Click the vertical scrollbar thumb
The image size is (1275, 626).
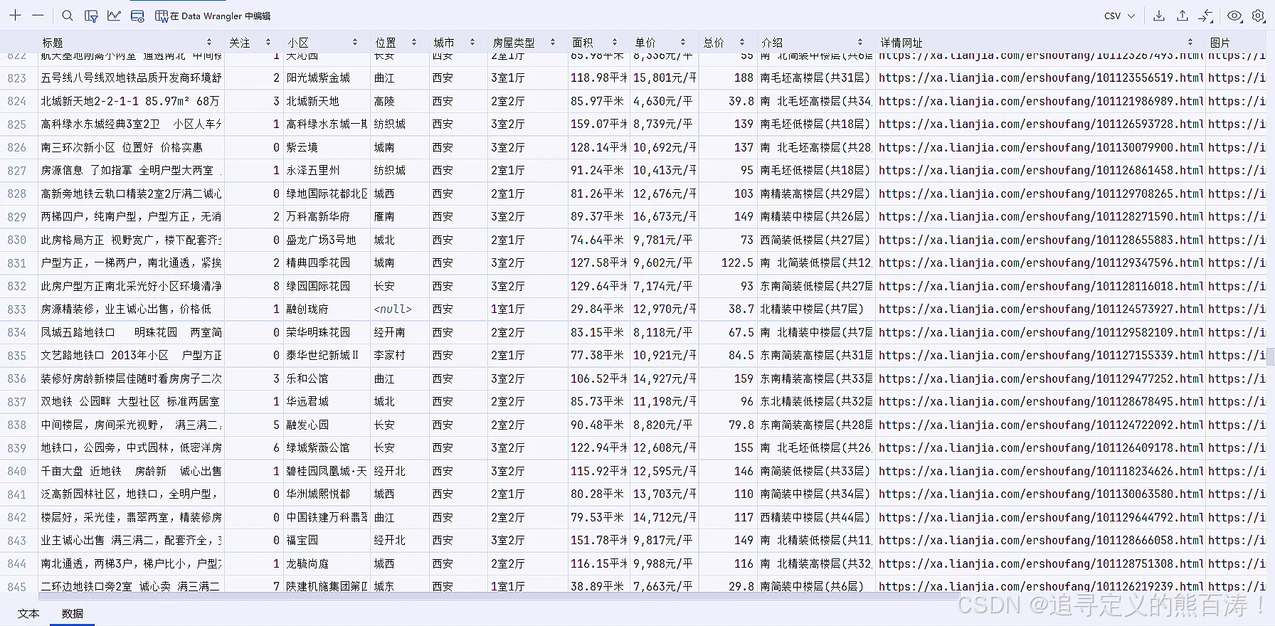pyautogui.click(x=1271, y=356)
